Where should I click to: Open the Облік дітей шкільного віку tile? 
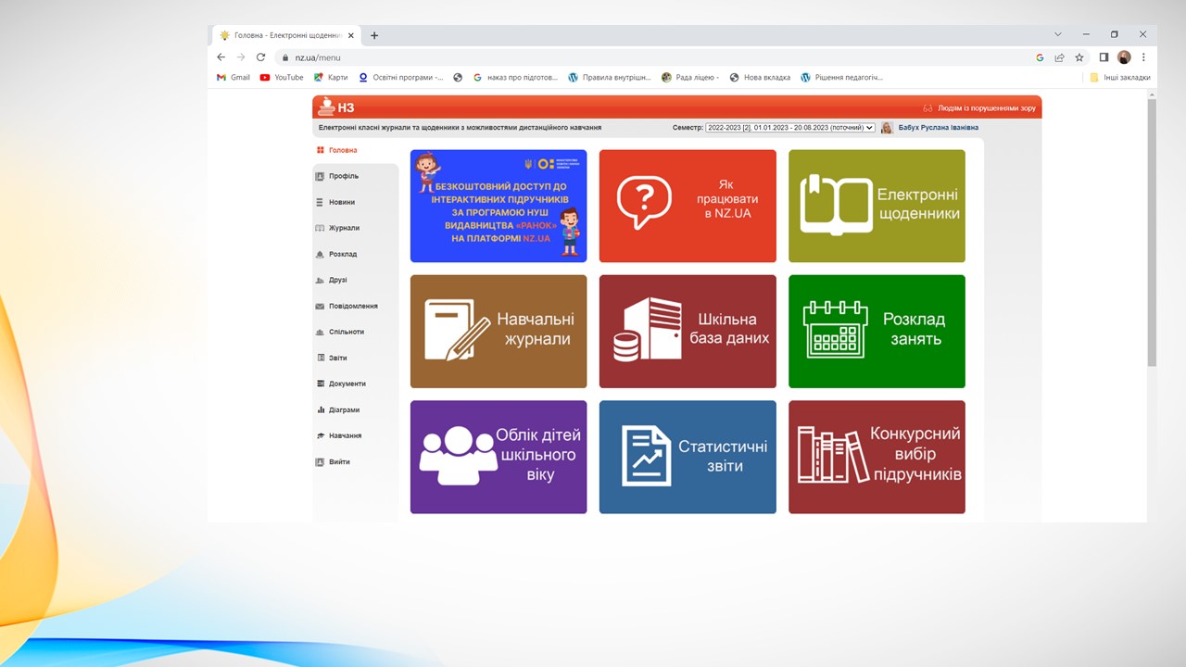click(498, 457)
